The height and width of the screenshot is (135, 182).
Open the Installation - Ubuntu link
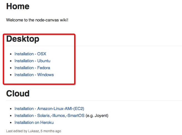tap(33, 61)
